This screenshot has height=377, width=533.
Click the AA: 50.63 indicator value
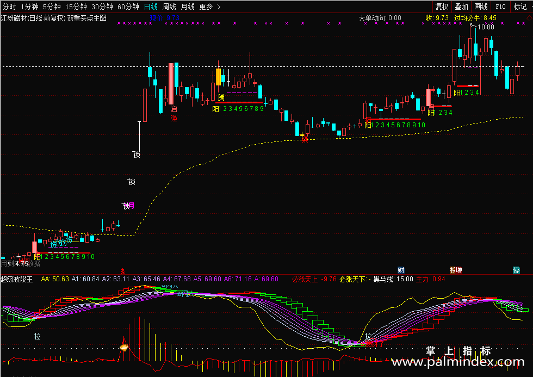click(x=55, y=279)
